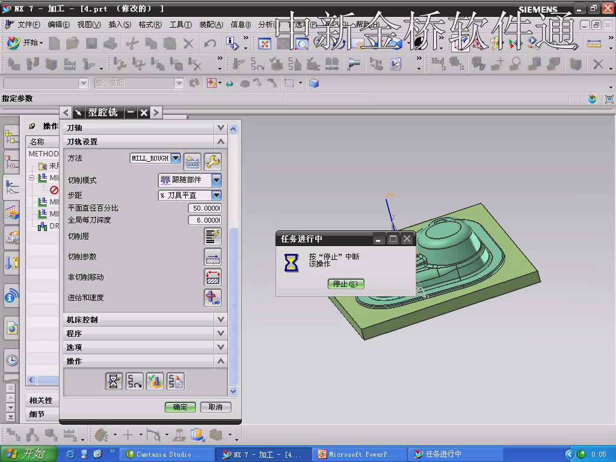616x462 pixels.
Task: Open the 方法 MILL_ROUGH dropdown
Action: tap(176, 158)
